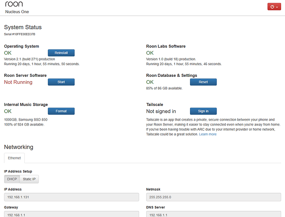Screen dimensions: 285x217
Task: Click the Roon Labs Software OK status
Action: pos(150,53)
